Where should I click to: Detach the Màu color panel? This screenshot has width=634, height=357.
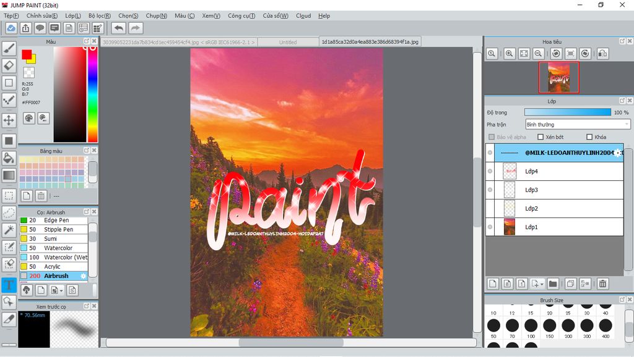(x=87, y=41)
